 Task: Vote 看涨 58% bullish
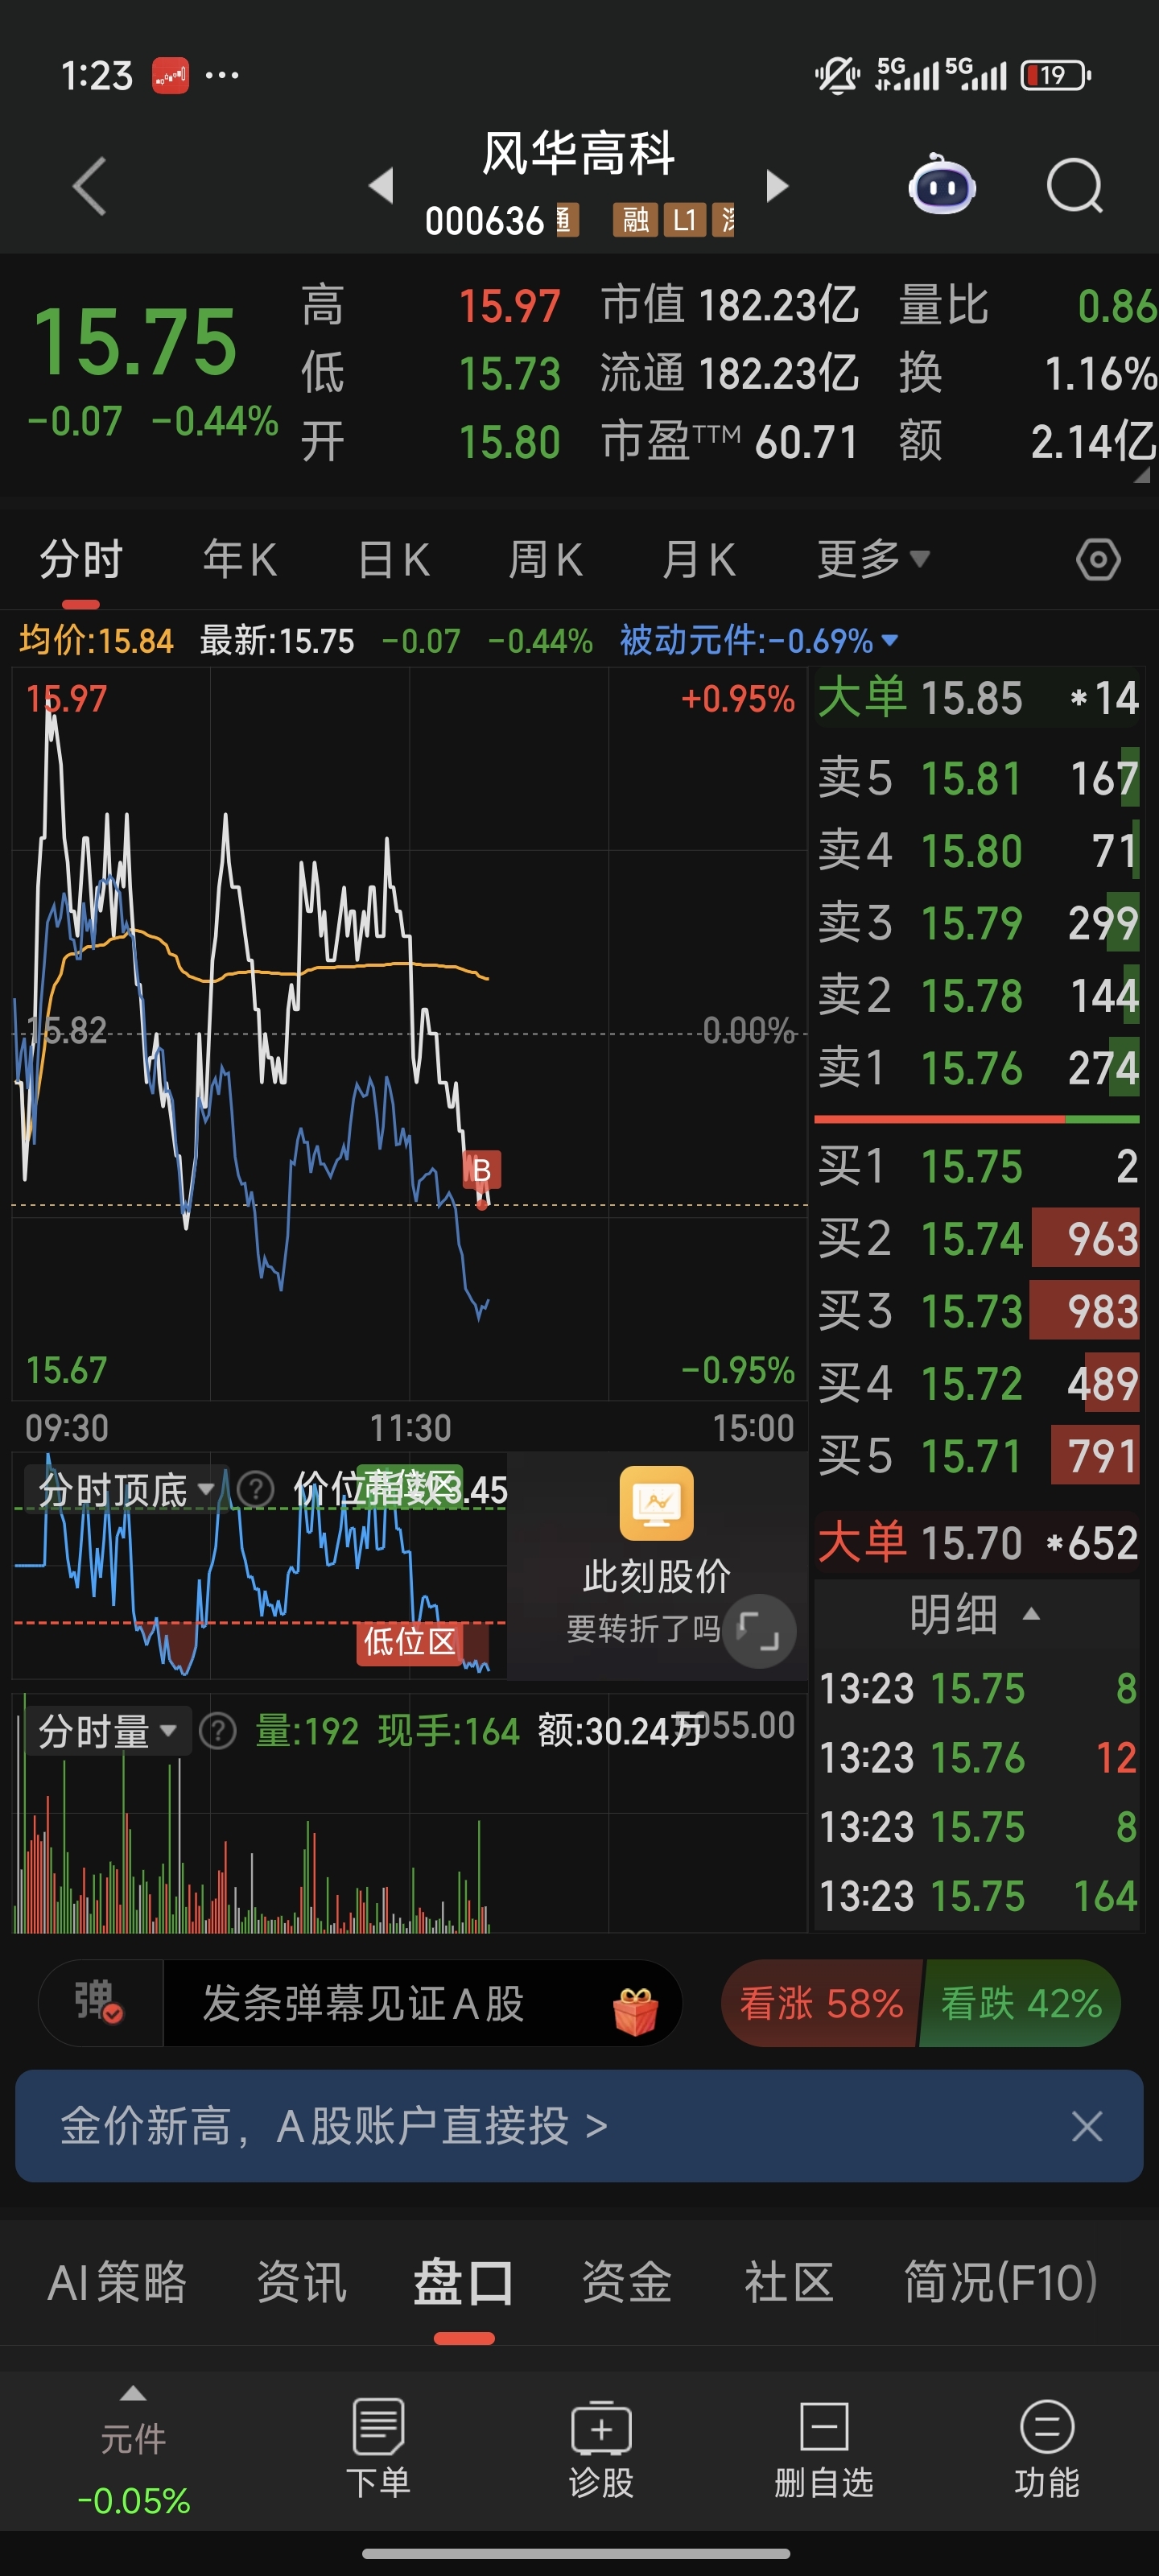click(821, 2003)
